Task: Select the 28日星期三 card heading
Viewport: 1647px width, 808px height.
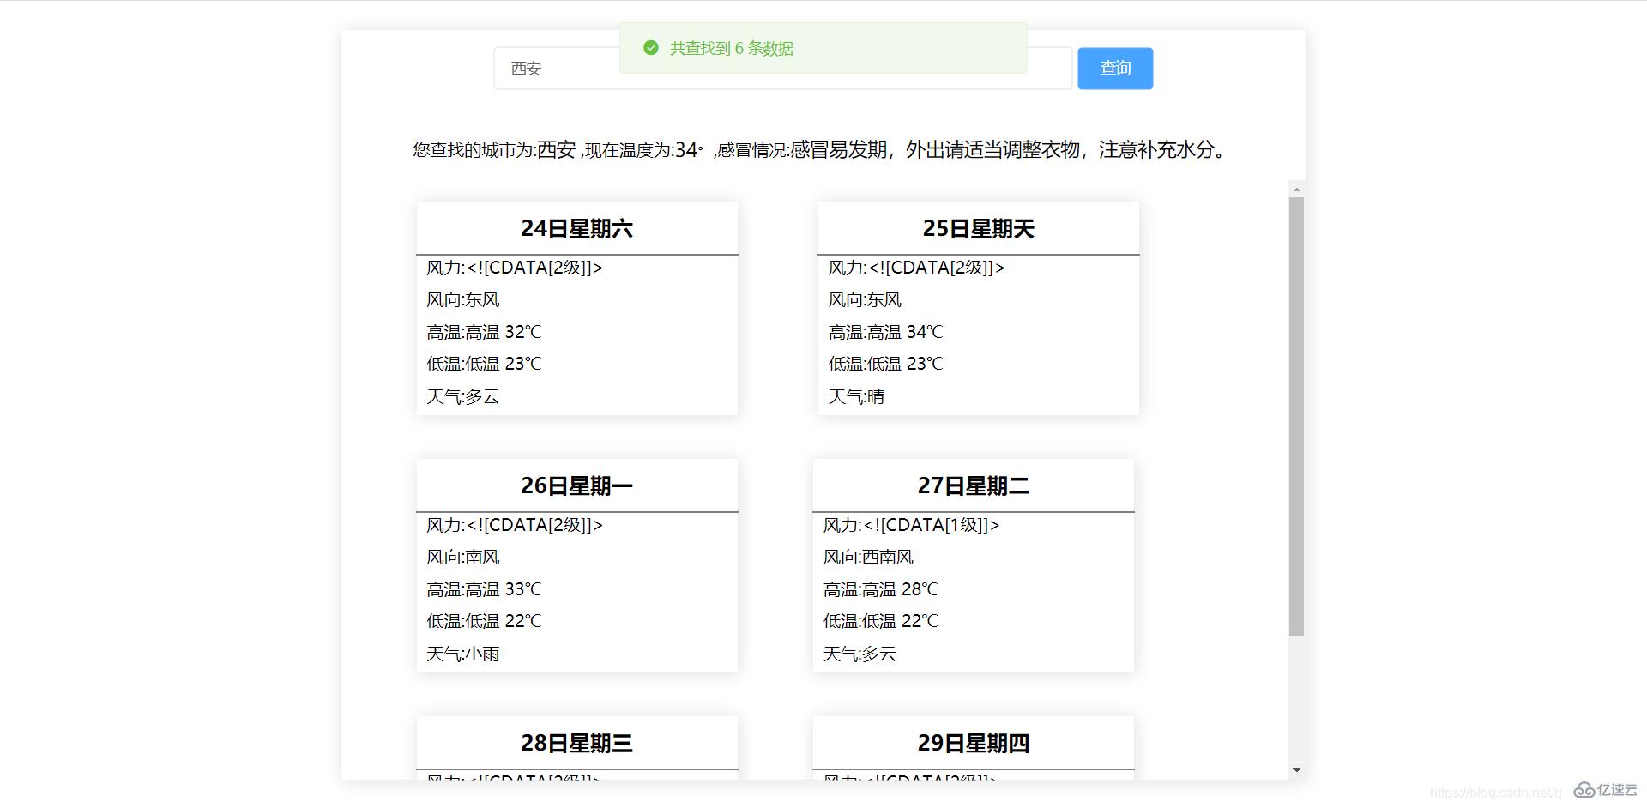Action: (577, 744)
